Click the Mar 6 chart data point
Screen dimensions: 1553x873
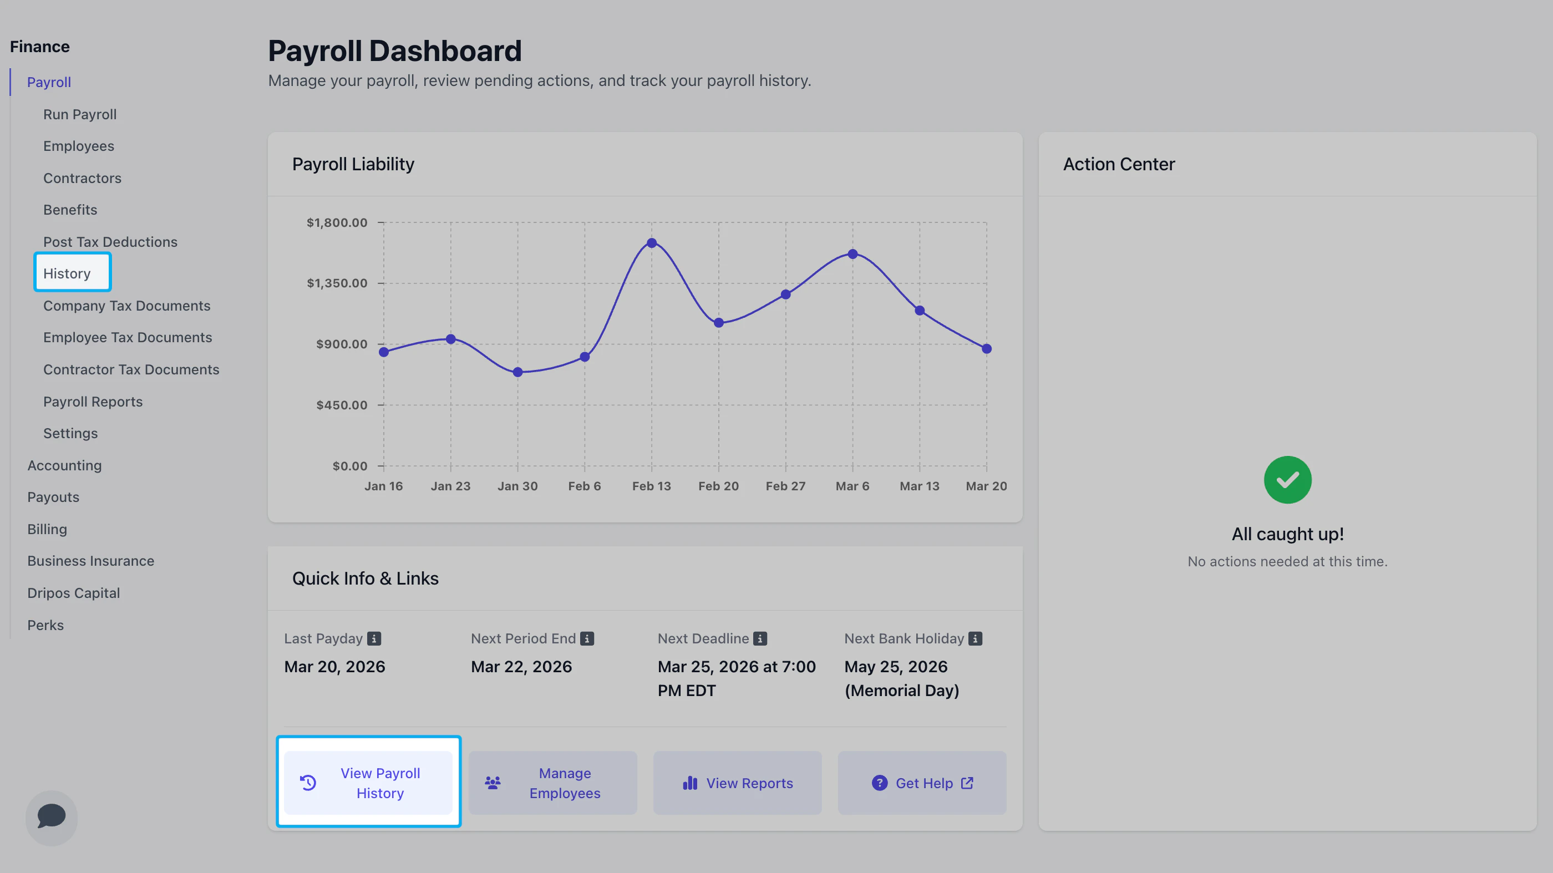[852, 254]
